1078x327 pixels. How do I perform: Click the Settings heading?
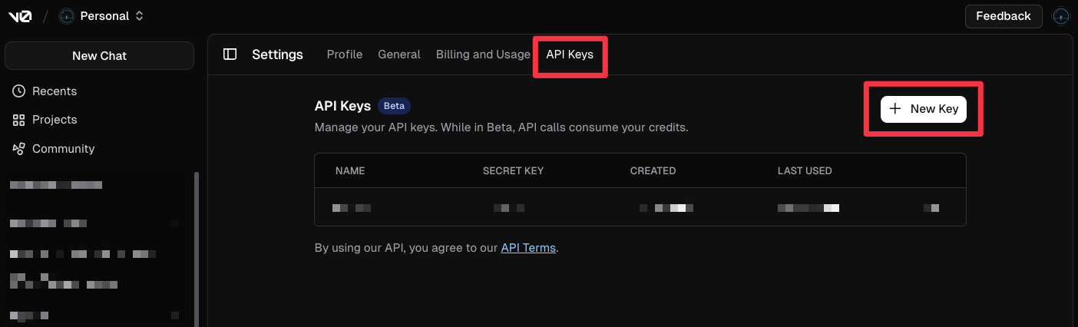(x=277, y=54)
